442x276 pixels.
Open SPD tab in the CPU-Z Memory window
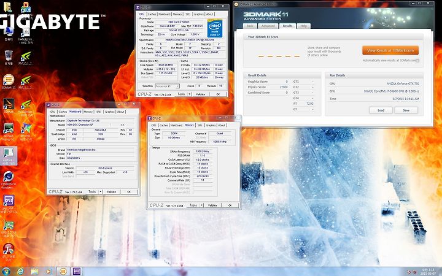(x=200, y=125)
